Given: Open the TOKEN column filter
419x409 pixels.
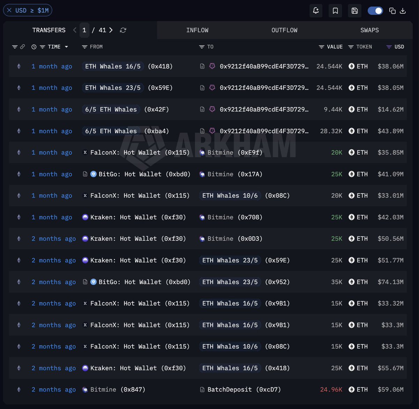Looking at the screenshot, I should coord(351,47).
